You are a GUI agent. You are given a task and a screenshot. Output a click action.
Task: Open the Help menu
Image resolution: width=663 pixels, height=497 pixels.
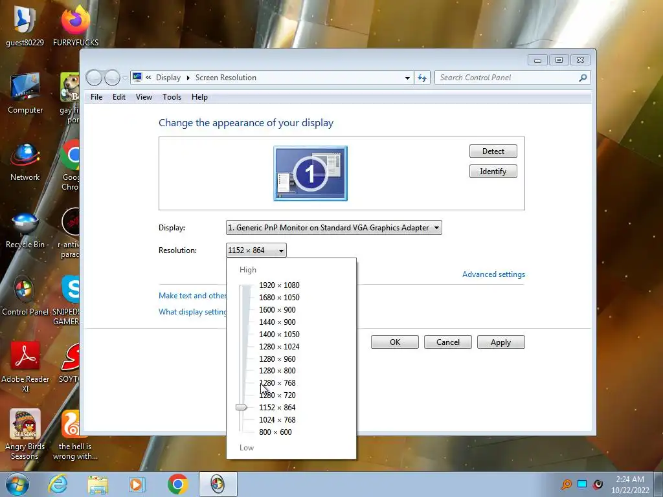tap(199, 97)
